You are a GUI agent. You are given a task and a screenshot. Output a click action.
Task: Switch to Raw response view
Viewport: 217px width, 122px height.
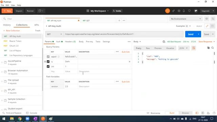point(148,48)
